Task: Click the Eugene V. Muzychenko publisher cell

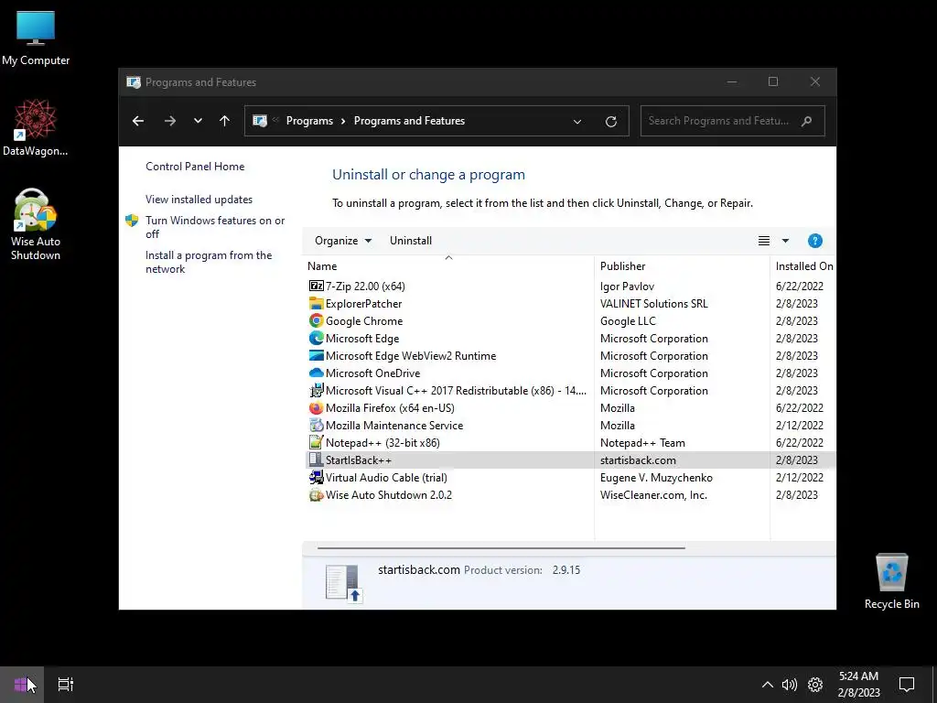Action: (656, 478)
